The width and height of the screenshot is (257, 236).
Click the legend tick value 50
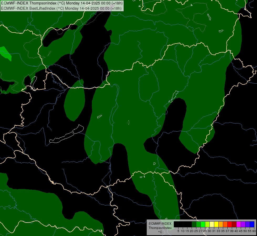(245, 231)
